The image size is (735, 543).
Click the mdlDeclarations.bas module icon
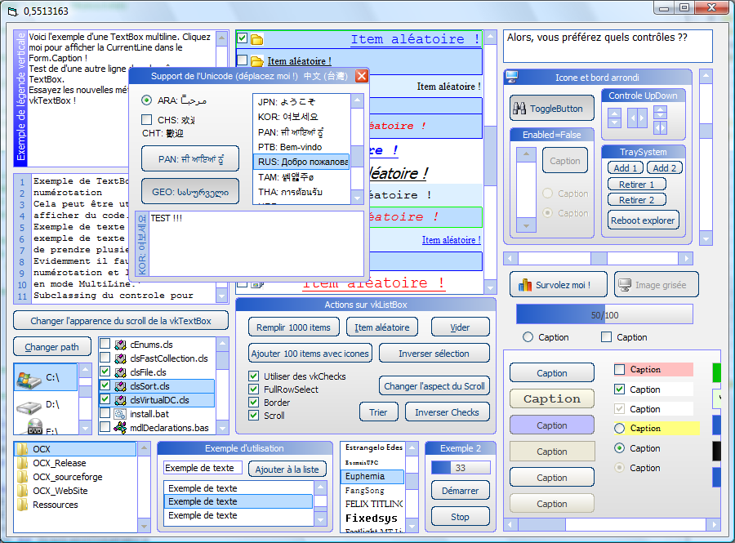click(120, 427)
